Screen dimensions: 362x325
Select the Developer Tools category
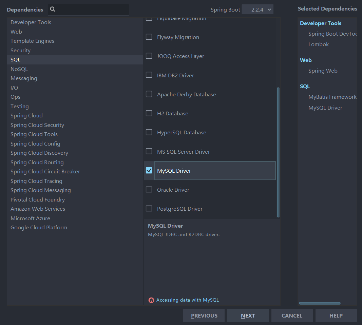[x=75, y=22]
